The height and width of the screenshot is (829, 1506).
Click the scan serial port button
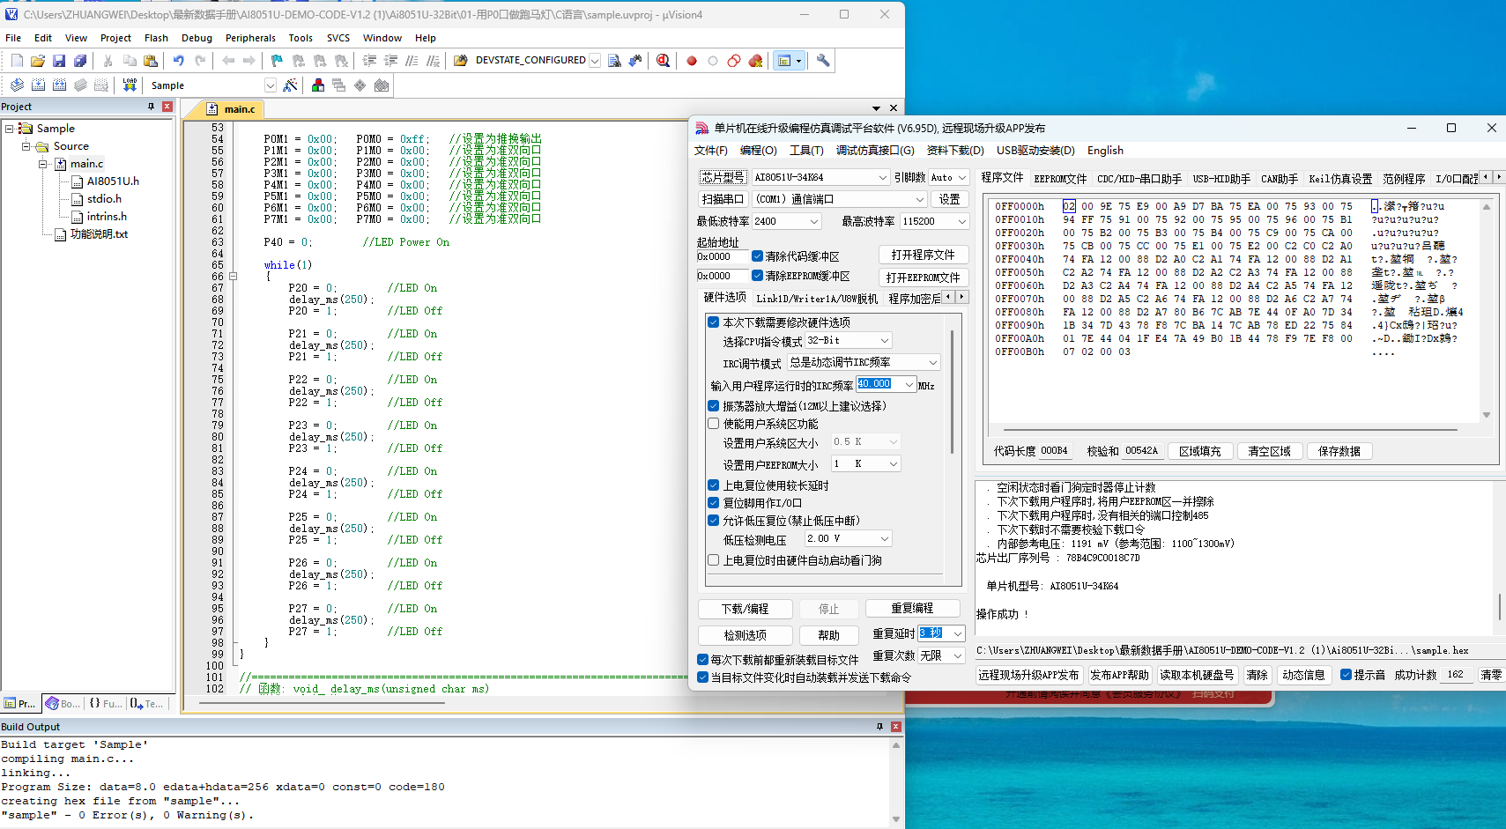(x=723, y=199)
